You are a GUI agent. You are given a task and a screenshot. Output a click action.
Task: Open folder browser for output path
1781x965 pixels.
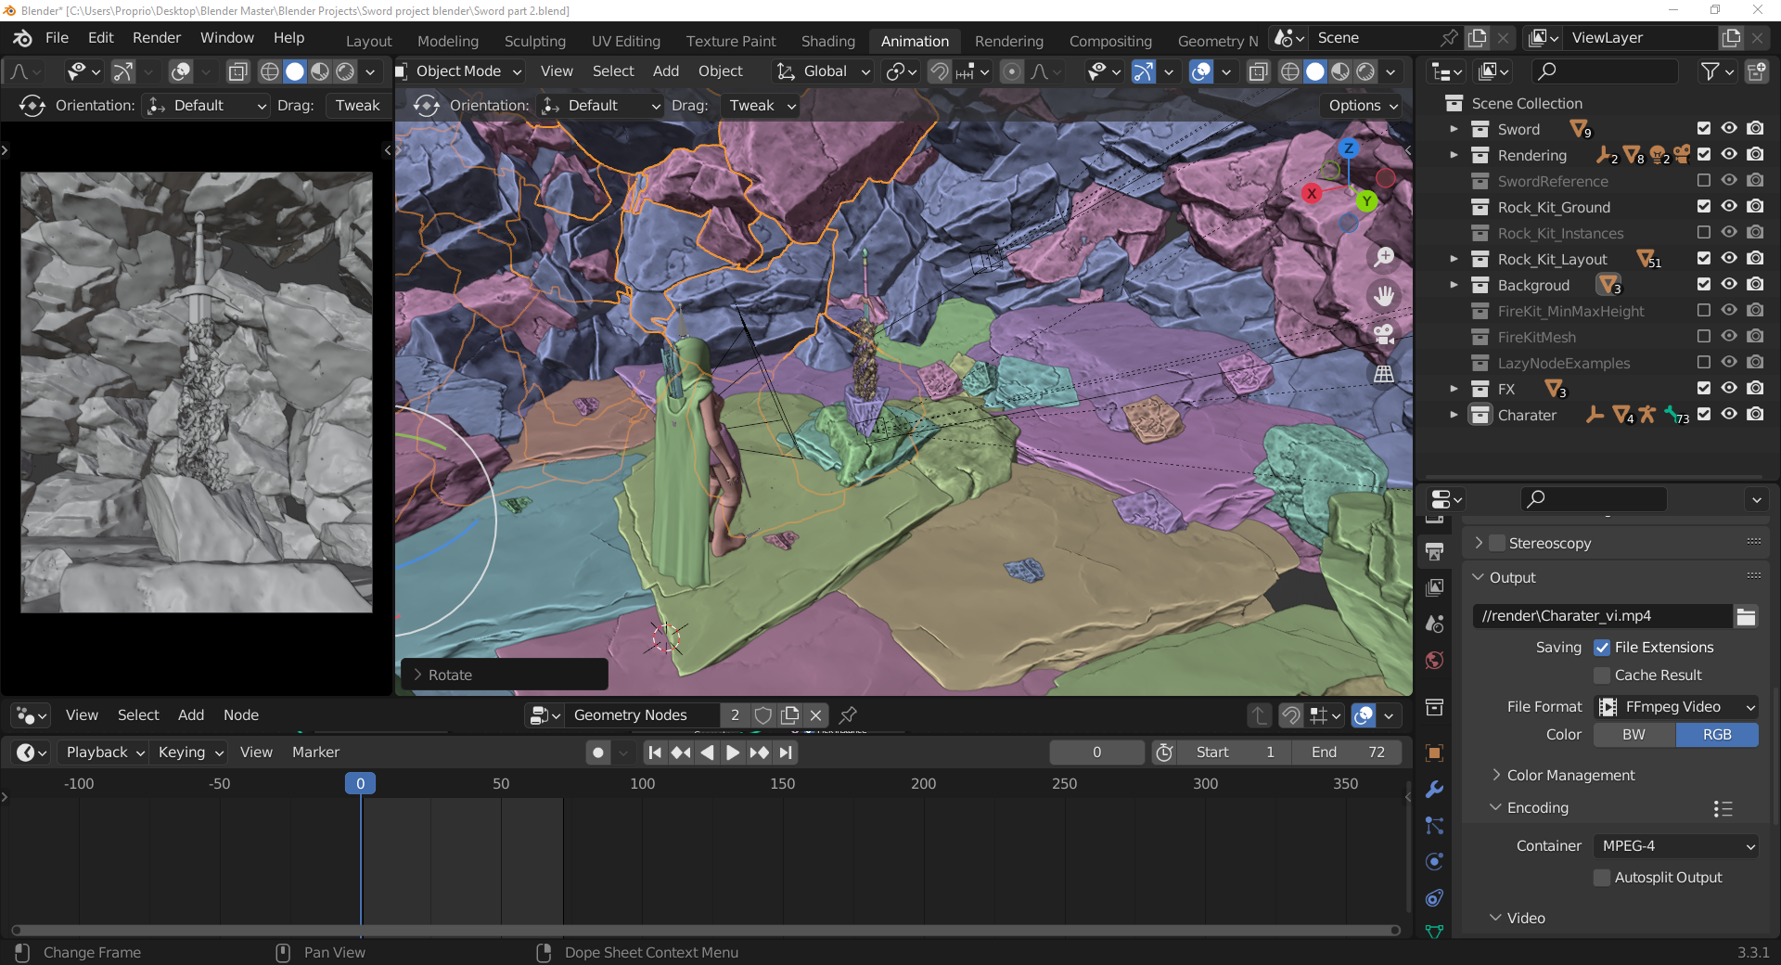tap(1746, 616)
